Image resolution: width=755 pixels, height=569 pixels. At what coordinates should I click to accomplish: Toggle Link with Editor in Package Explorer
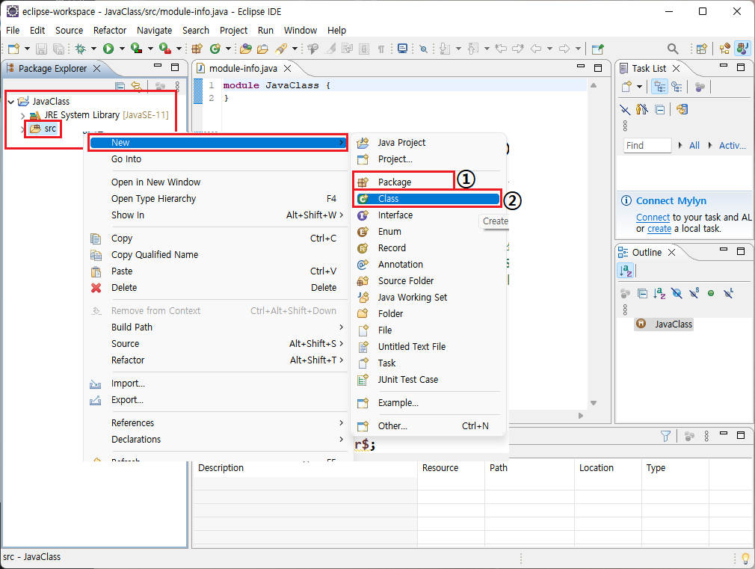[x=137, y=86]
